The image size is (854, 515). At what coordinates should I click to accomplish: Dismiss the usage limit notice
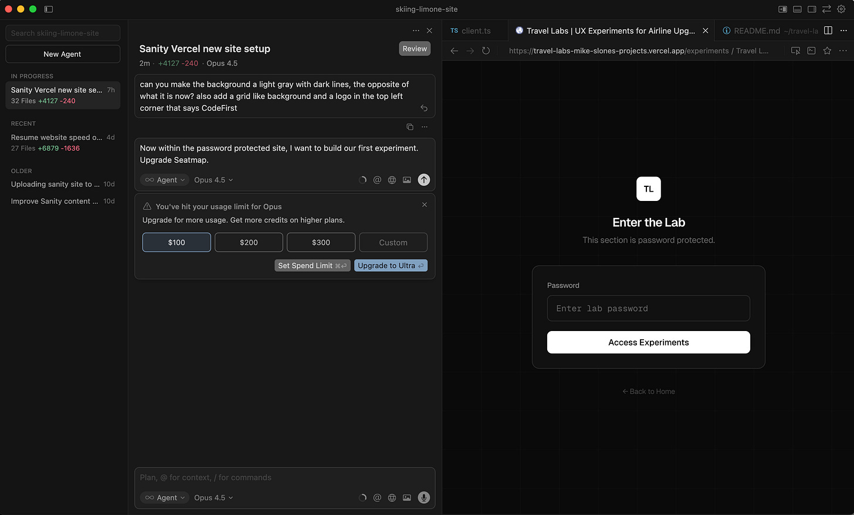click(425, 204)
